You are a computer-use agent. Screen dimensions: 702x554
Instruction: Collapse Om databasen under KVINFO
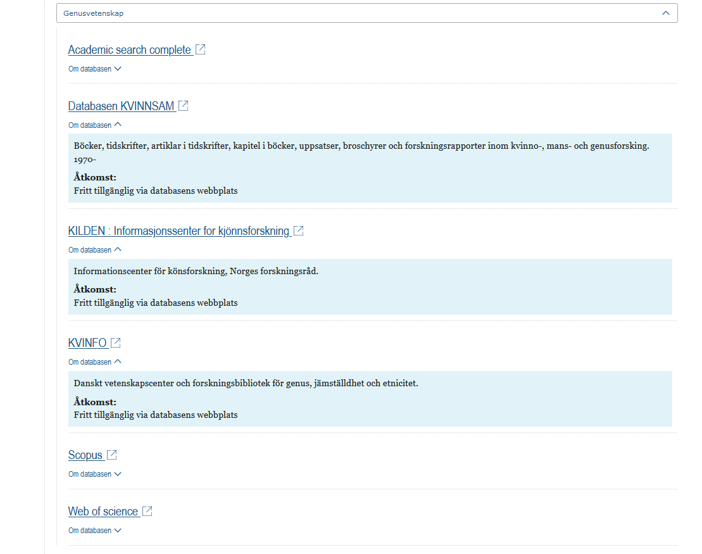94,362
